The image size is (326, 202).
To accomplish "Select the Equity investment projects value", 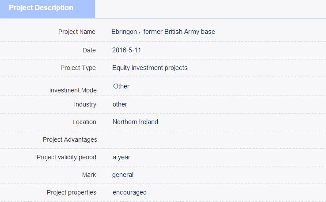I will tap(150, 68).
